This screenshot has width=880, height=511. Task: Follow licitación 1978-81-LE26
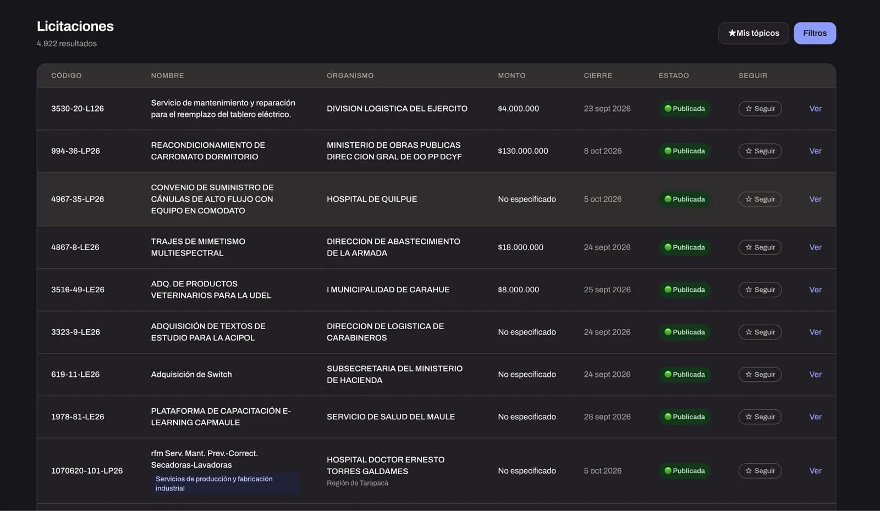[x=760, y=416]
